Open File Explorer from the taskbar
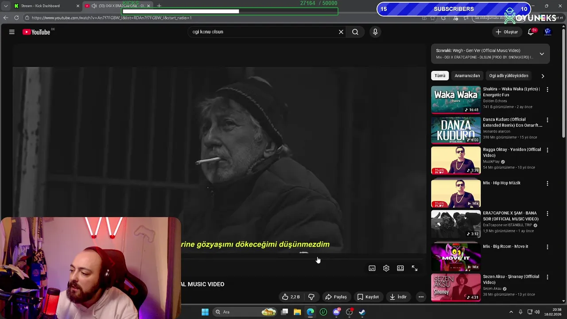The height and width of the screenshot is (319, 567). coord(297,312)
